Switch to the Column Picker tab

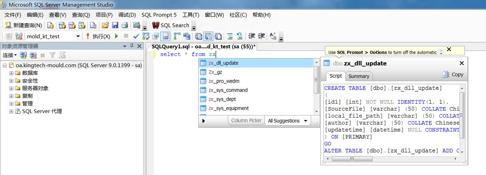tap(246, 120)
